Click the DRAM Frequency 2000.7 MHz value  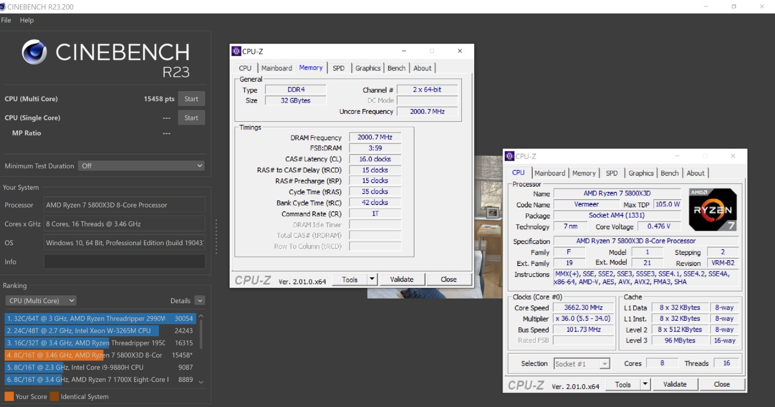[x=375, y=137]
